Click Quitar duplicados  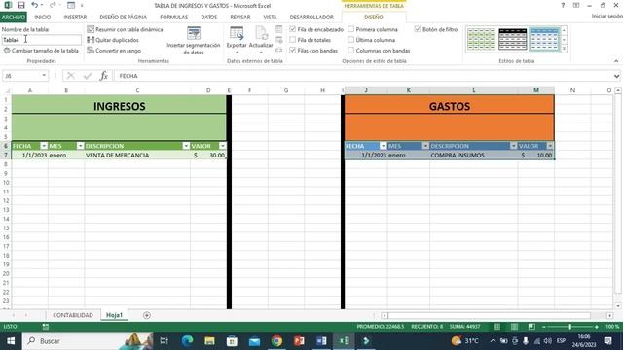pos(113,40)
